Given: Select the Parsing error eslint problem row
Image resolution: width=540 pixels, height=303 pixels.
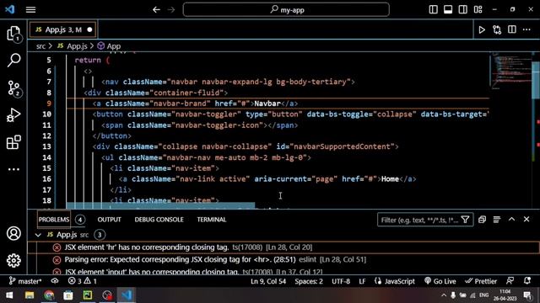Looking at the screenshot, I should point(283,260).
